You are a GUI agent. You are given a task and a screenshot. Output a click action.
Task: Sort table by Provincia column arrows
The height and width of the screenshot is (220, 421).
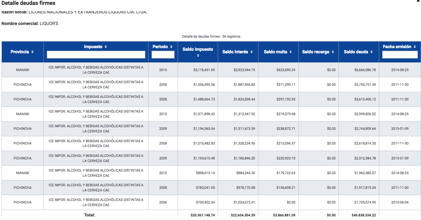[32, 52]
